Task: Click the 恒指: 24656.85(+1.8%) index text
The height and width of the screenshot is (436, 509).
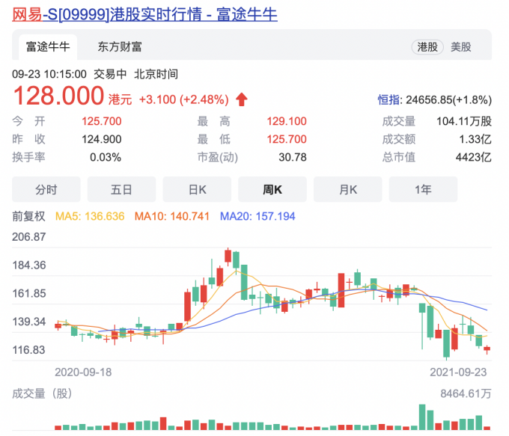Action: pyautogui.click(x=435, y=100)
